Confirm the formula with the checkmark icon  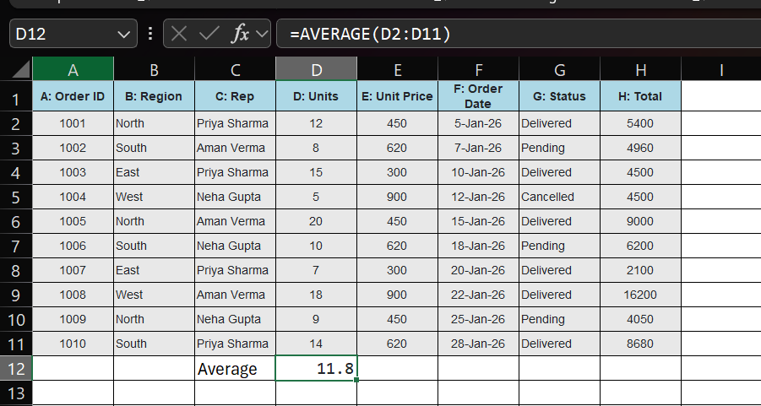(x=209, y=34)
